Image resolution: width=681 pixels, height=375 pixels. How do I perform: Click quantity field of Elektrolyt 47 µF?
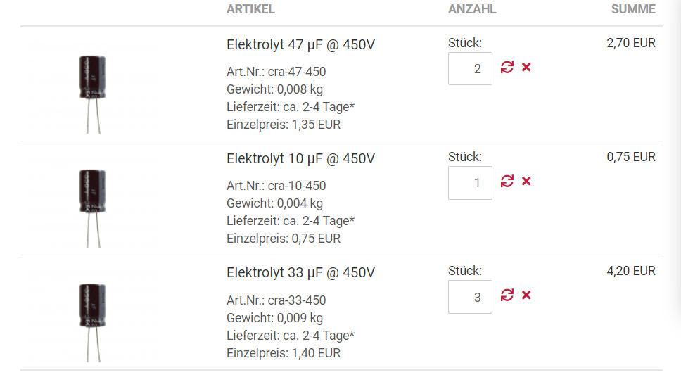tap(471, 69)
